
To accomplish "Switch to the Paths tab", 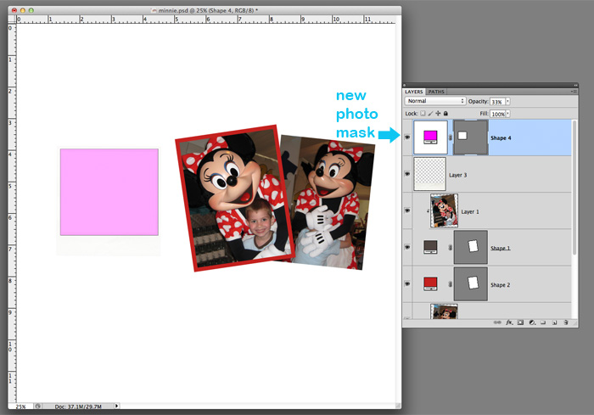I will pyautogui.click(x=436, y=92).
